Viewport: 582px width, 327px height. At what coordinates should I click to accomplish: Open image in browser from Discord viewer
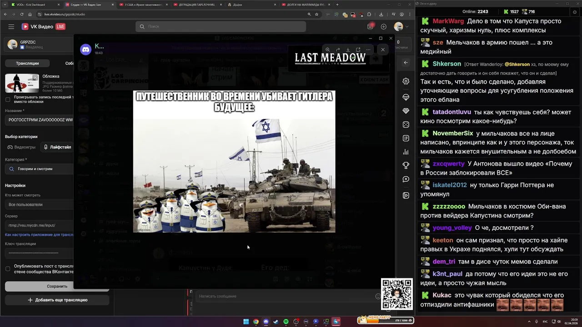point(358,50)
